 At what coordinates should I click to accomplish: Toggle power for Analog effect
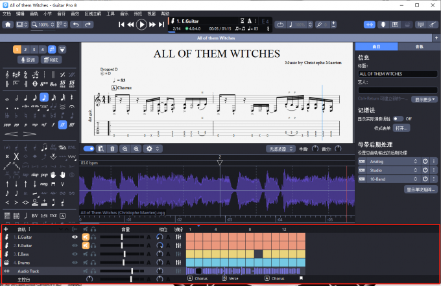[x=425, y=161]
